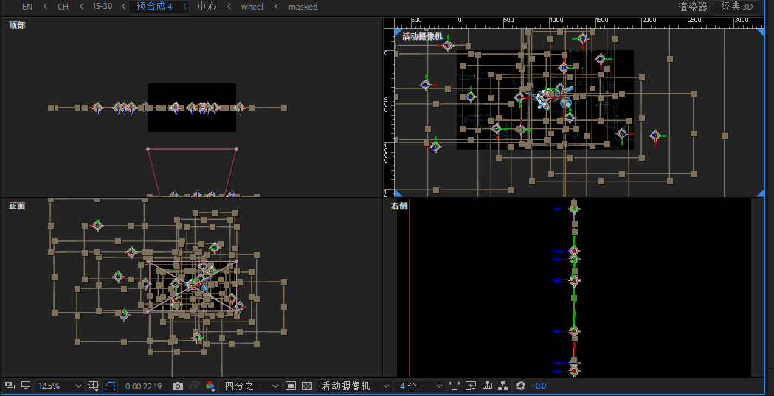The height and width of the screenshot is (396, 774).
Task: Click the Fast Previews lightning icon
Action: pos(471,386)
